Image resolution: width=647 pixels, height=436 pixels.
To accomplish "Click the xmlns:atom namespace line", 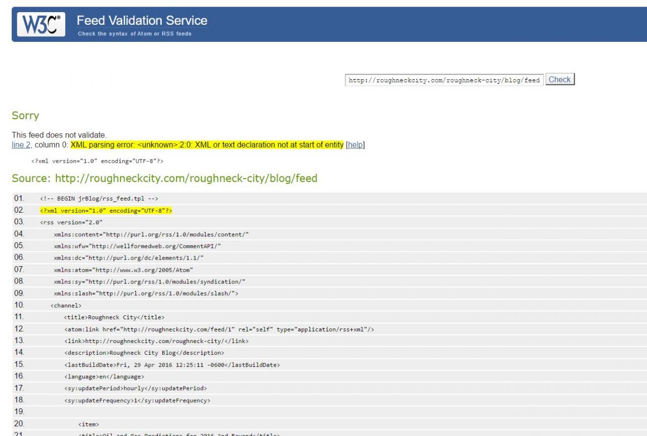I will (123, 270).
